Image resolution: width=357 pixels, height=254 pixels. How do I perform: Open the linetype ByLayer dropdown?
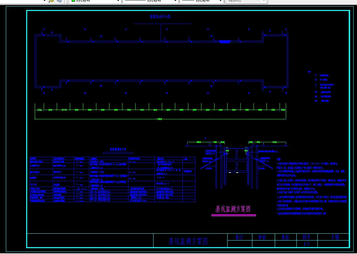click(x=150, y=1)
